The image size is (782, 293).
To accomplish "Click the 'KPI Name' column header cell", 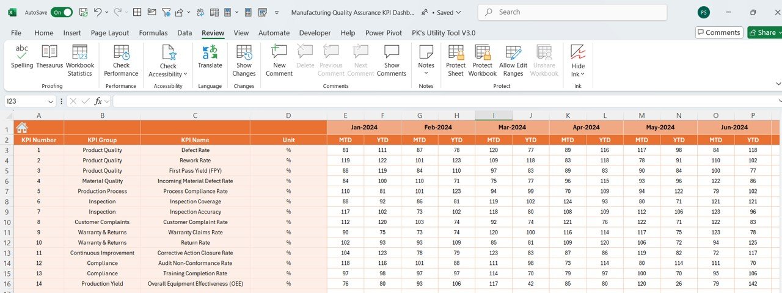I will 195,140.
